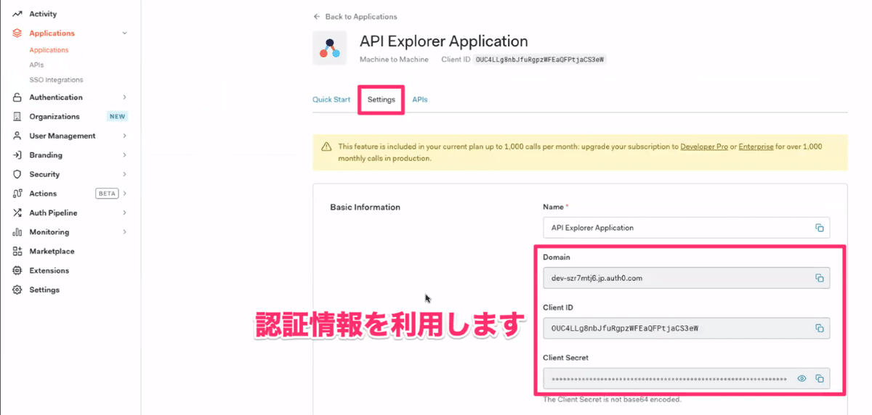
Task: Open the Applications sub-item in the sidebar
Action: pos(49,50)
